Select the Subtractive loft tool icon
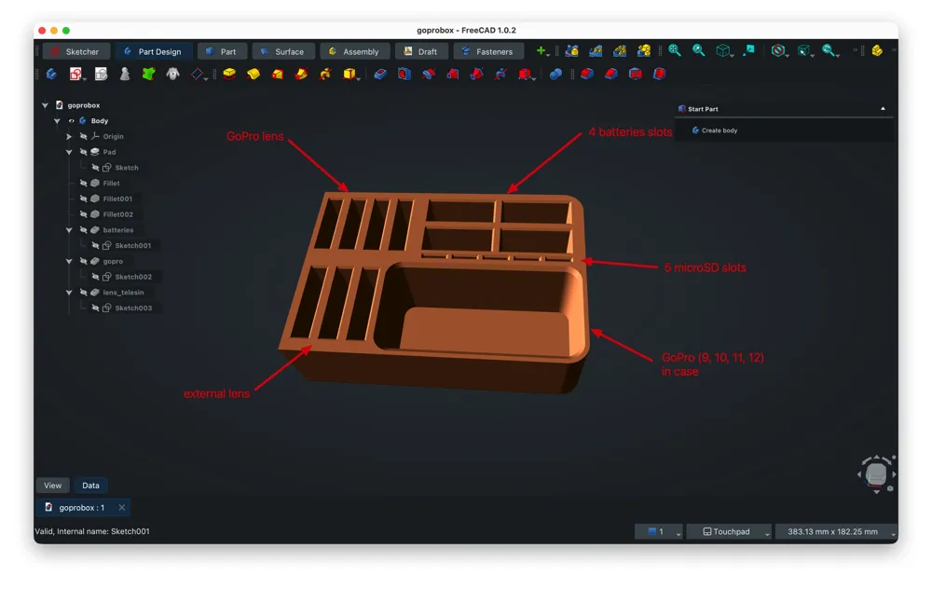932x589 pixels. point(453,74)
